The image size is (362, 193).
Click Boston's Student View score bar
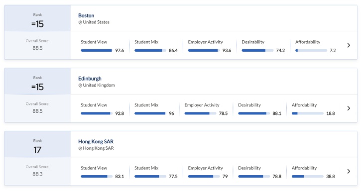coord(97,51)
